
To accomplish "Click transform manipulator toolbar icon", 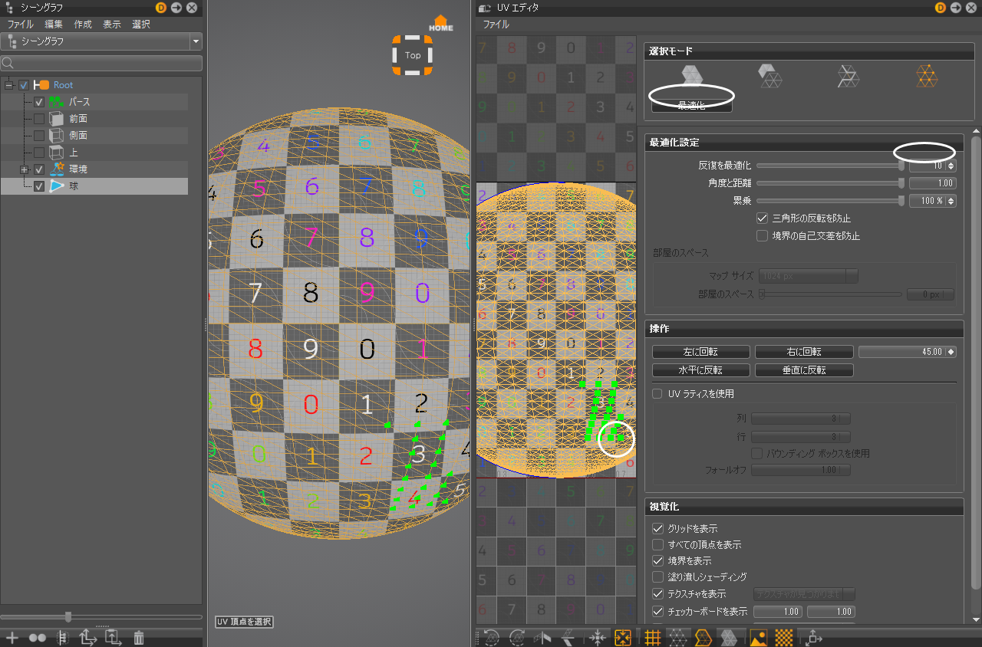I will [813, 637].
